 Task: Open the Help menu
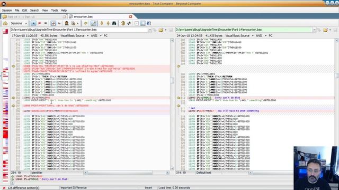[64, 11]
